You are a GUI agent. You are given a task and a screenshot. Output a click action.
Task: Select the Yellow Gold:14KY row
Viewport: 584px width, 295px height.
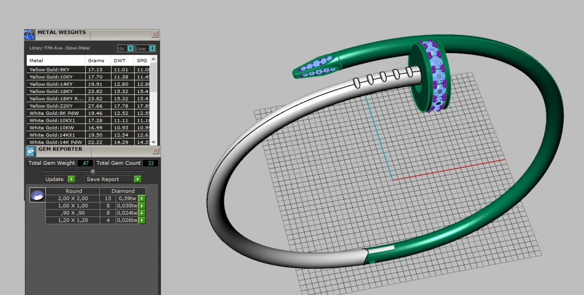(x=89, y=84)
